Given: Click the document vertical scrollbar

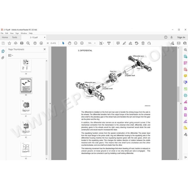Looking at the screenshot, I should click(x=178, y=94).
